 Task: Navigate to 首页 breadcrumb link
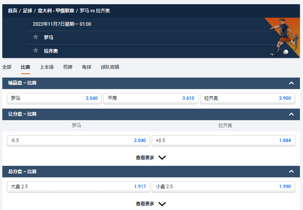[13, 11]
